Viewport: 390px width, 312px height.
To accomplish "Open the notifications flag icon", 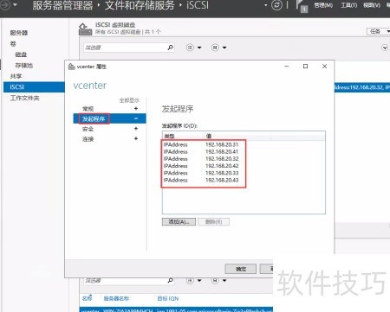I will [302, 6].
